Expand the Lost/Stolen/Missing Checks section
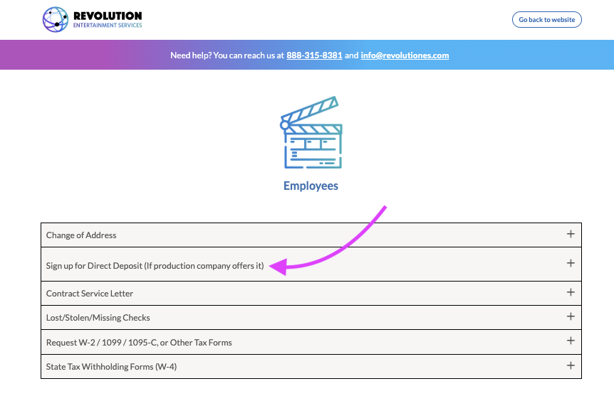Image resolution: width=614 pixels, height=396 pixels. (x=311, y=317)
